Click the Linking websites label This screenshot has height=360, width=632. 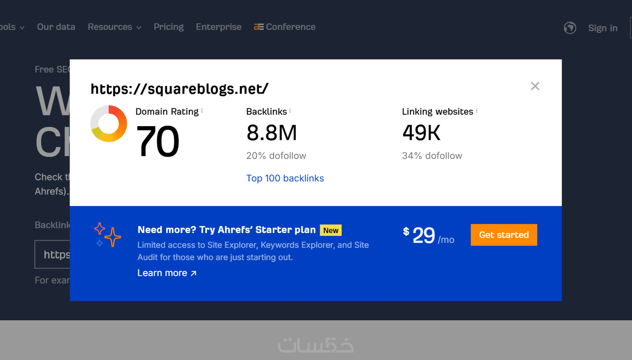(438, 111)
